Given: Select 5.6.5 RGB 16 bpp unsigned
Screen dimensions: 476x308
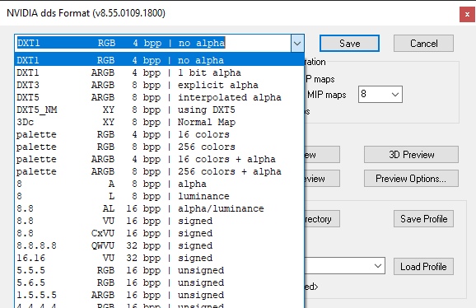Looking at the screenshot, I should pos(160,282).
